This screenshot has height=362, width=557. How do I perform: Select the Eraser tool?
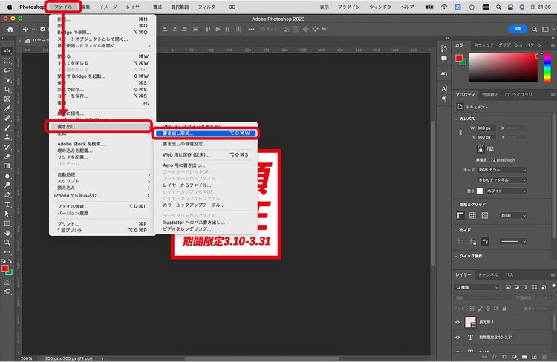[7, 157]
